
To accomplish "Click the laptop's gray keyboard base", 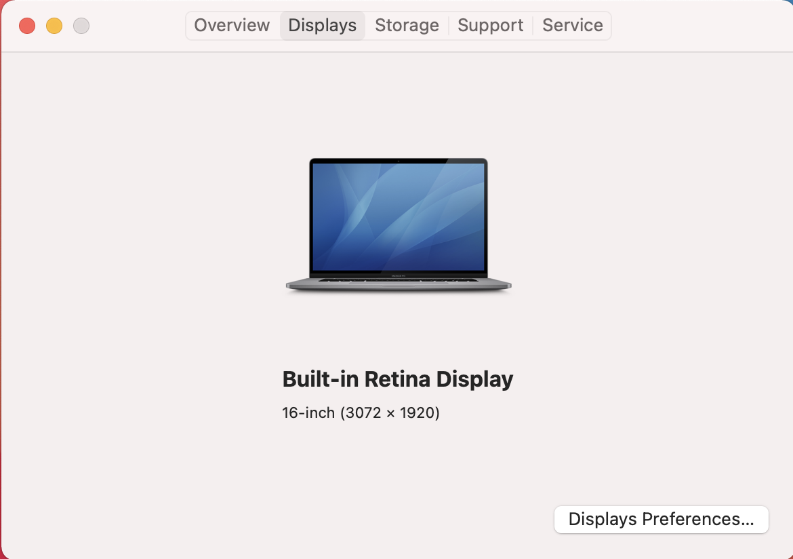I will tap(399, 284).
